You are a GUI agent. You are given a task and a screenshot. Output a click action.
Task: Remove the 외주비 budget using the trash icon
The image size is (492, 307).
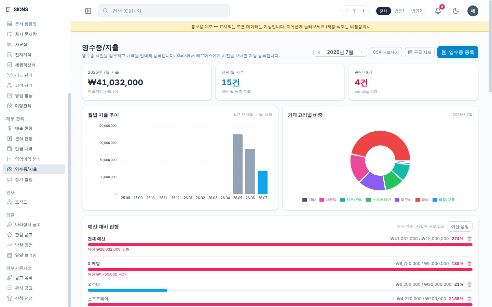click(469, 284)
